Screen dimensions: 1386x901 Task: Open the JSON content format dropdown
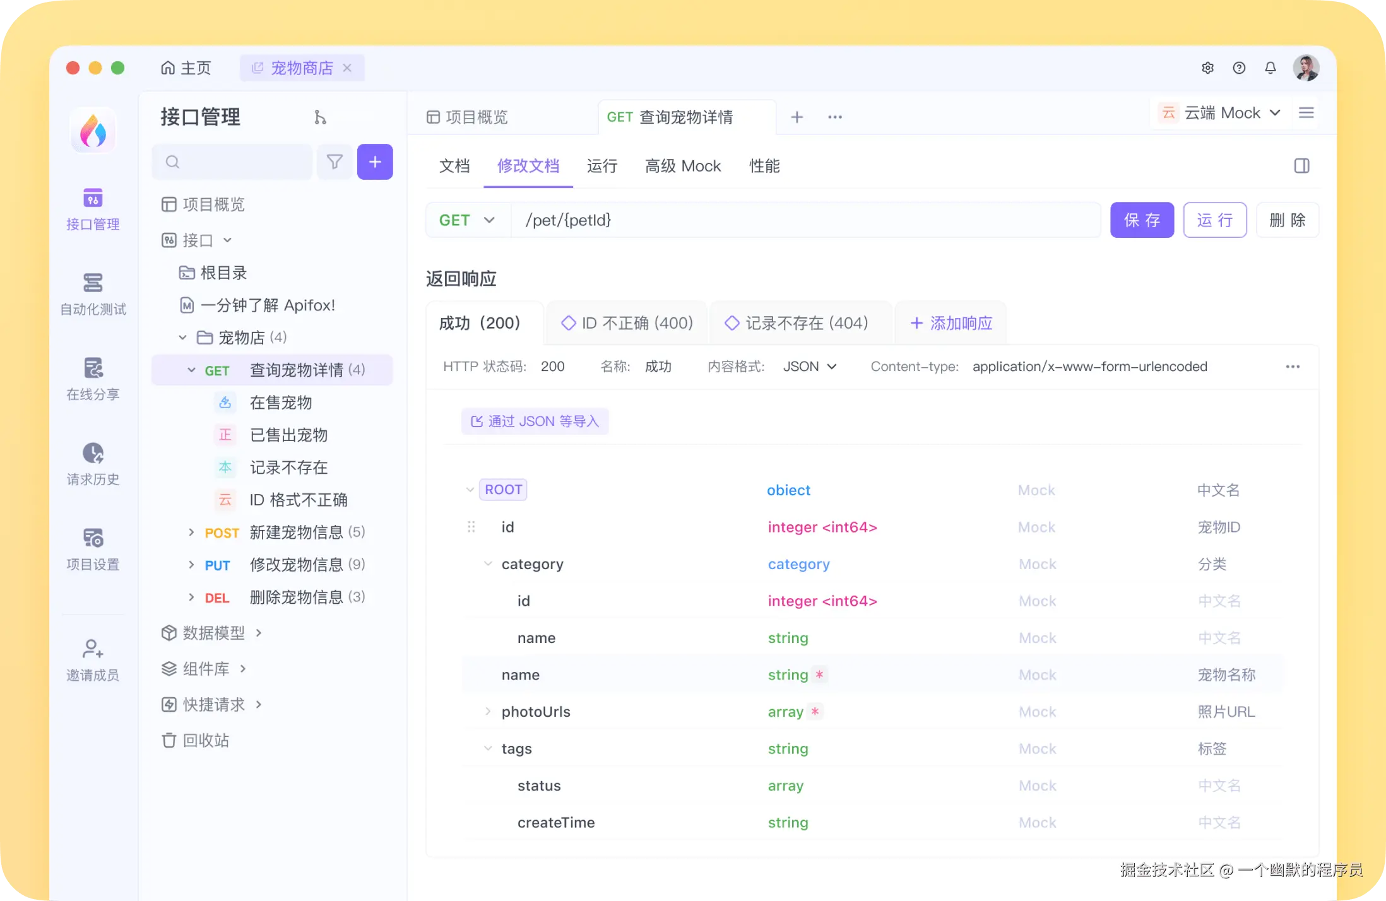point(810,366)
